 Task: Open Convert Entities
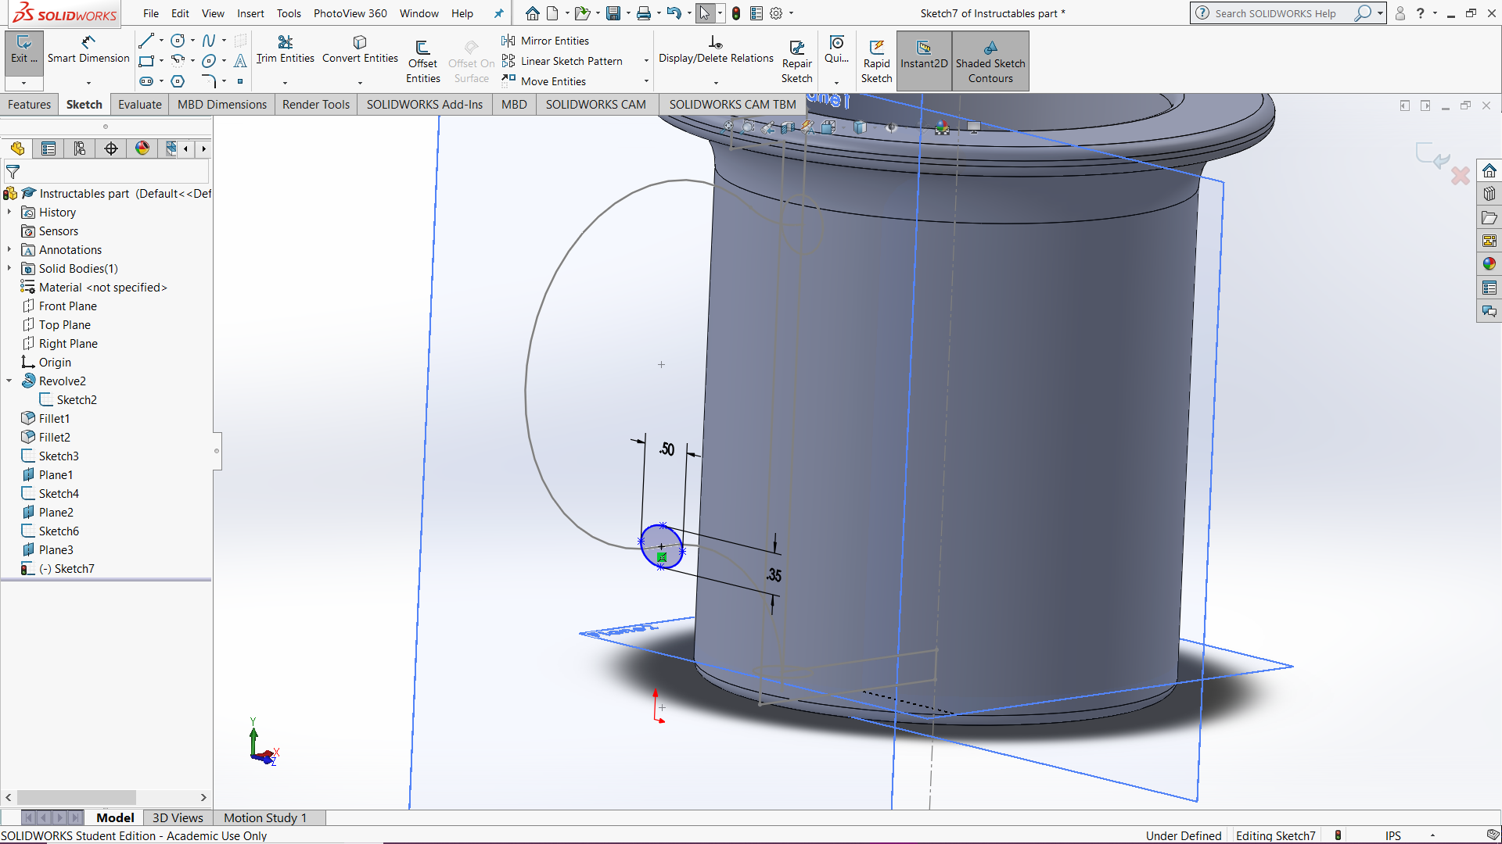click(359, 48)
